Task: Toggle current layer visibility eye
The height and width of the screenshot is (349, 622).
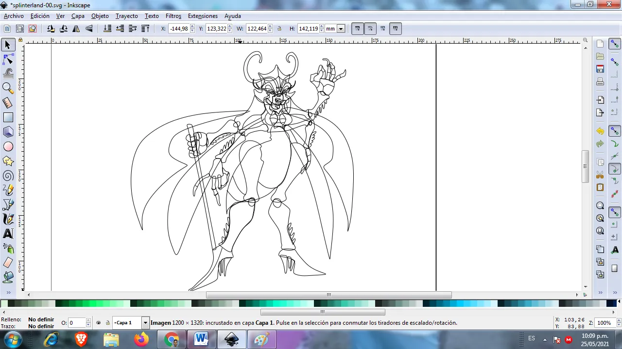Action: click(99, 323)
